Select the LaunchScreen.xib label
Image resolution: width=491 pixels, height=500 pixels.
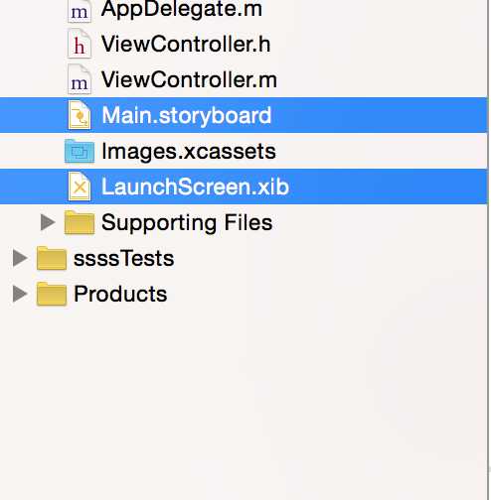tap(196, 187)
